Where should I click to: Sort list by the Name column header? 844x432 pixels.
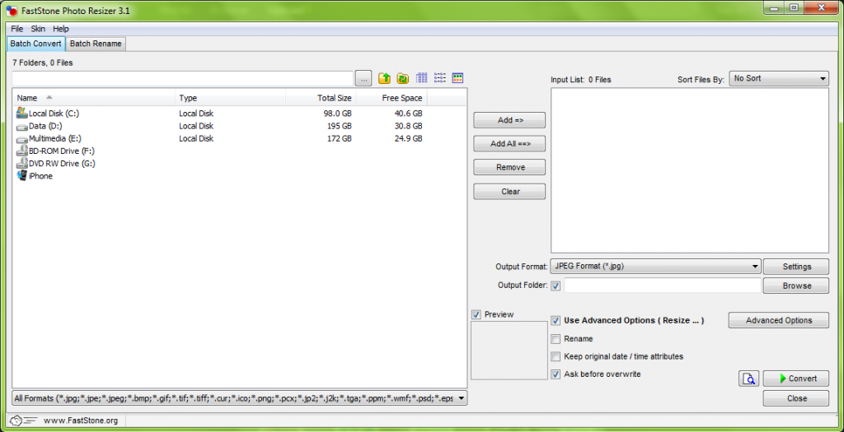94,98
